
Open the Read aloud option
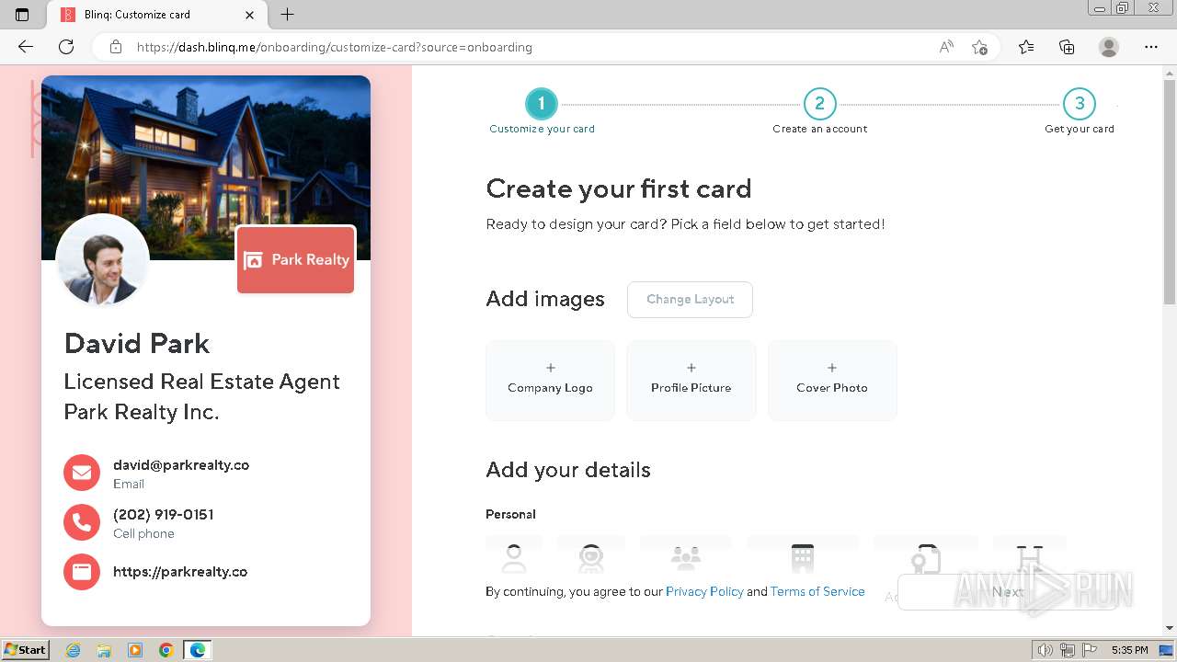coord(946,47)
